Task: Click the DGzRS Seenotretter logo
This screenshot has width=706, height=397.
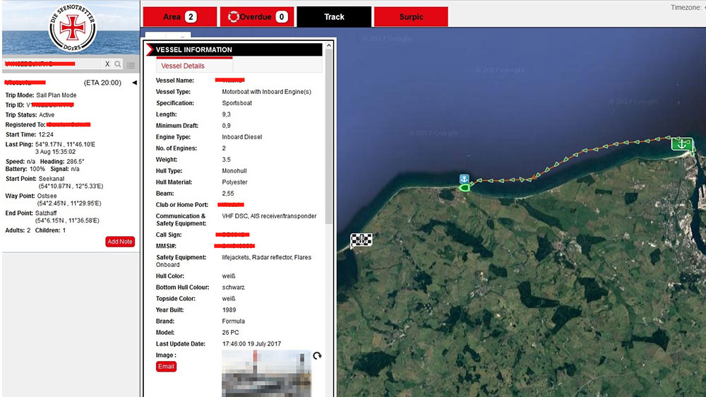Action: click(x=71, y=28)
